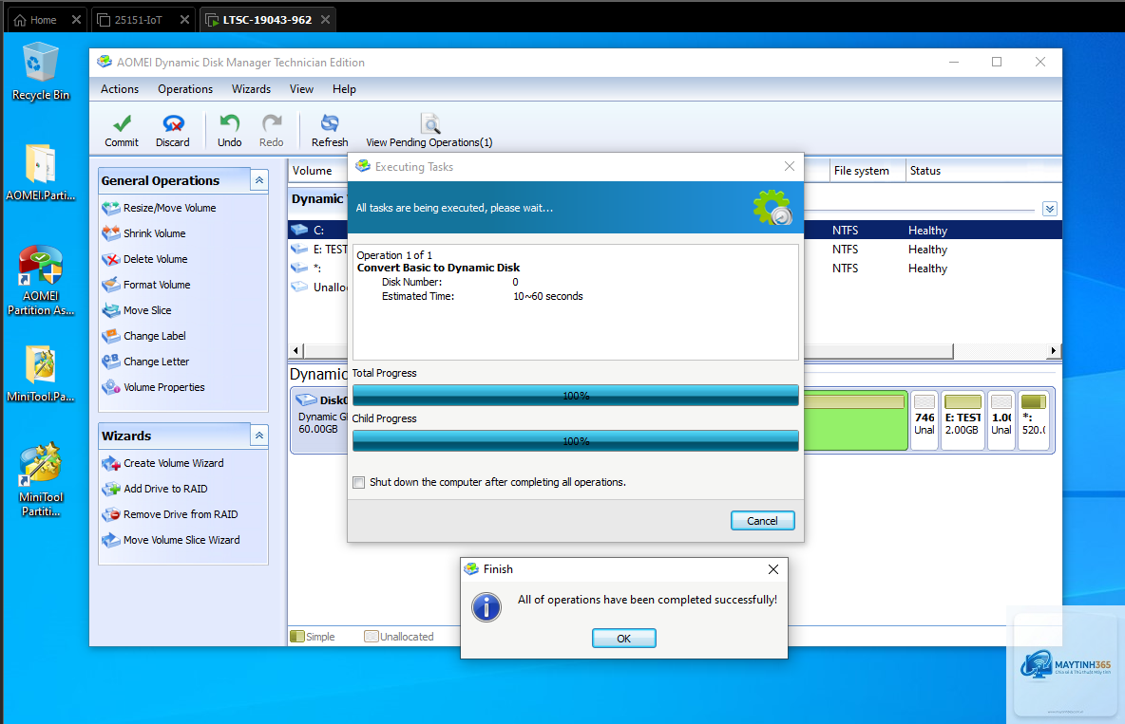Image resolution: width=1125 pixels, height=724 pixels.
Task: Open the Recycle Bin desktop icon
Action: pyautogui.click(x=40, y=72)
